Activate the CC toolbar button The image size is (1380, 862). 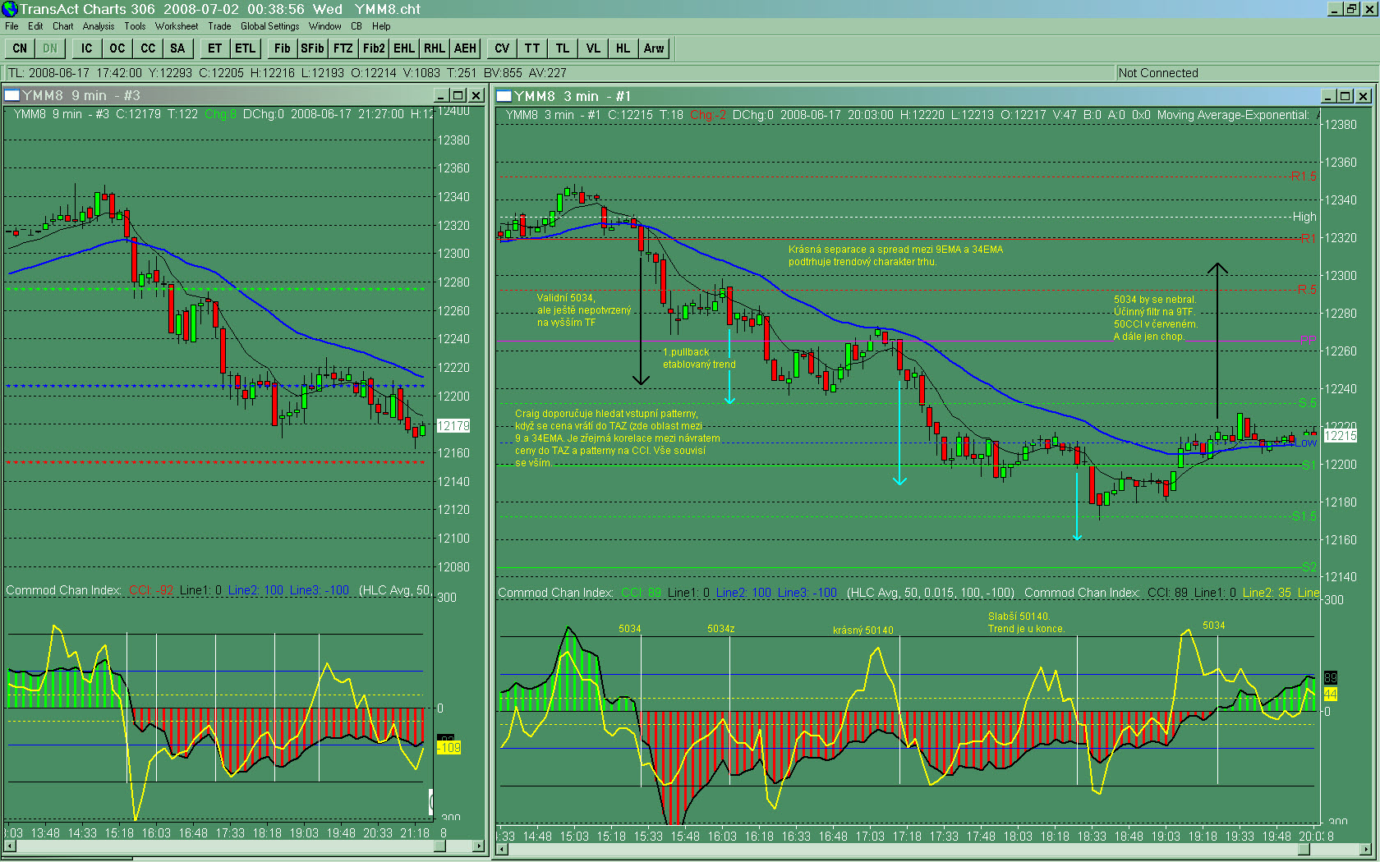(x=148, y=48)
